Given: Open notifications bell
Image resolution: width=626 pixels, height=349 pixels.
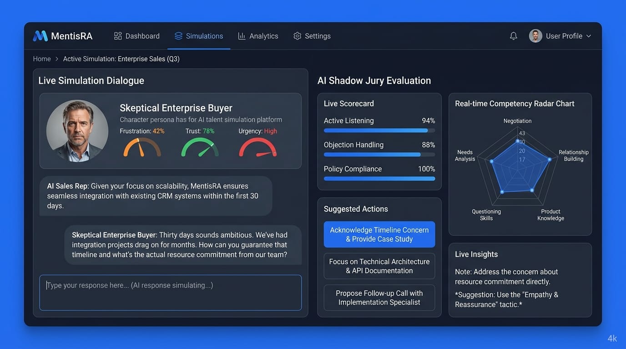Looking at the screenshot, I should point(514,36).
